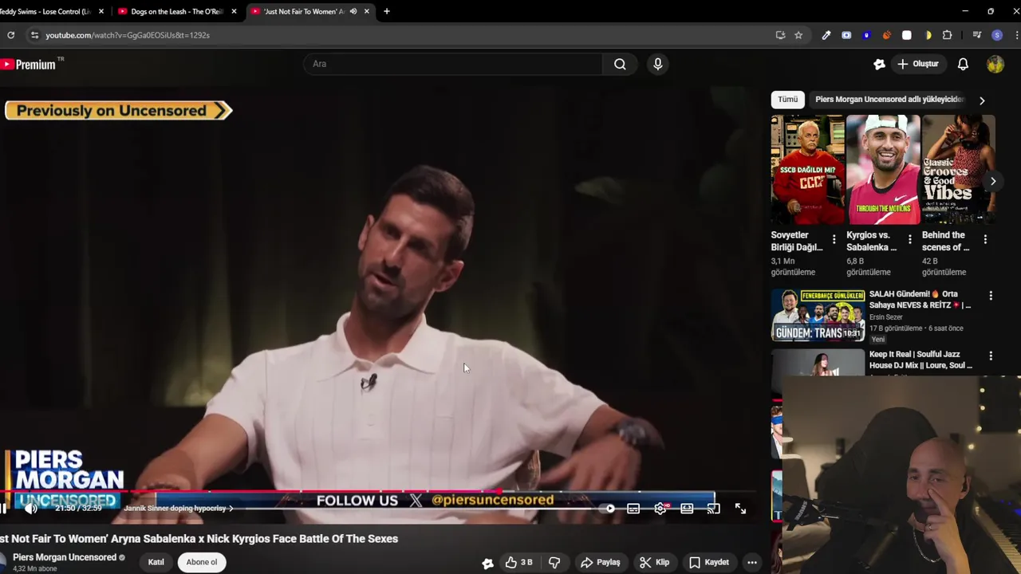Click the Paylaş share button

(x=601, y=562)
